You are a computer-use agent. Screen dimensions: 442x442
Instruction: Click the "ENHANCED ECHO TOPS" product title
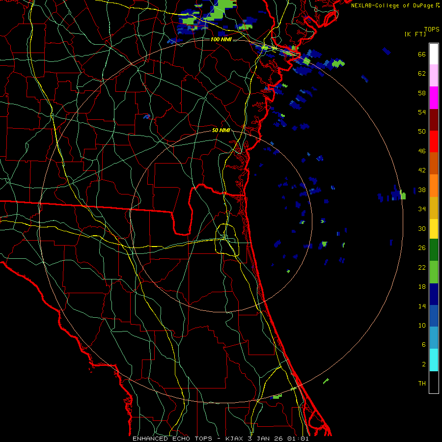tap(172, 439)
